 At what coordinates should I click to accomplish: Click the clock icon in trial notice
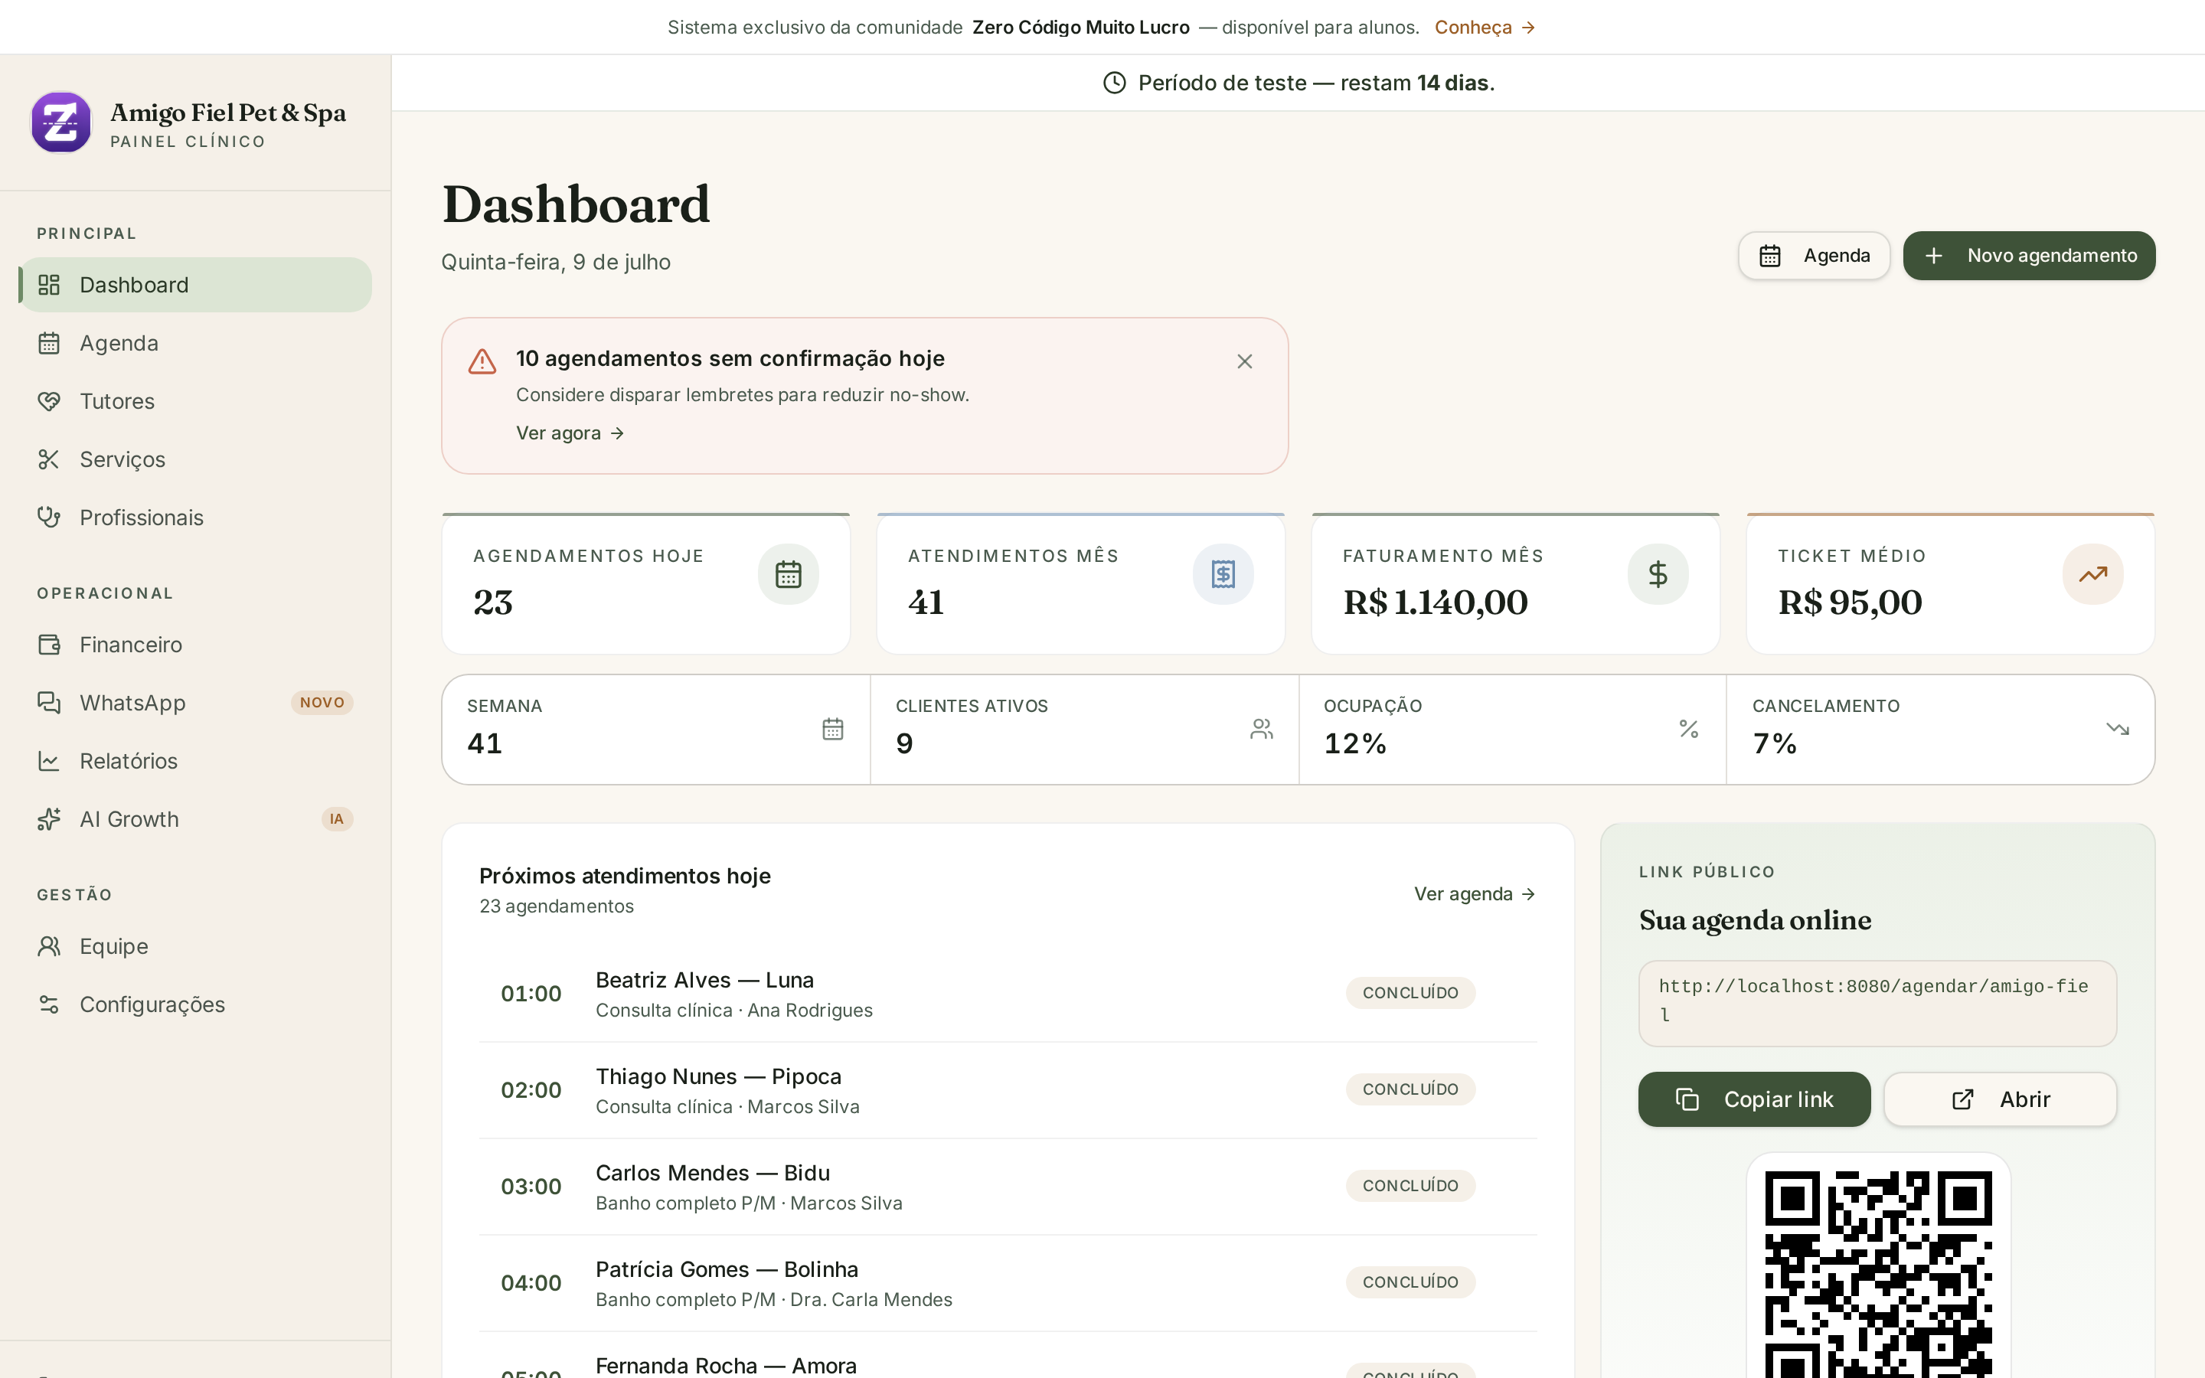pyautogui.click(x=1114, y=83)
